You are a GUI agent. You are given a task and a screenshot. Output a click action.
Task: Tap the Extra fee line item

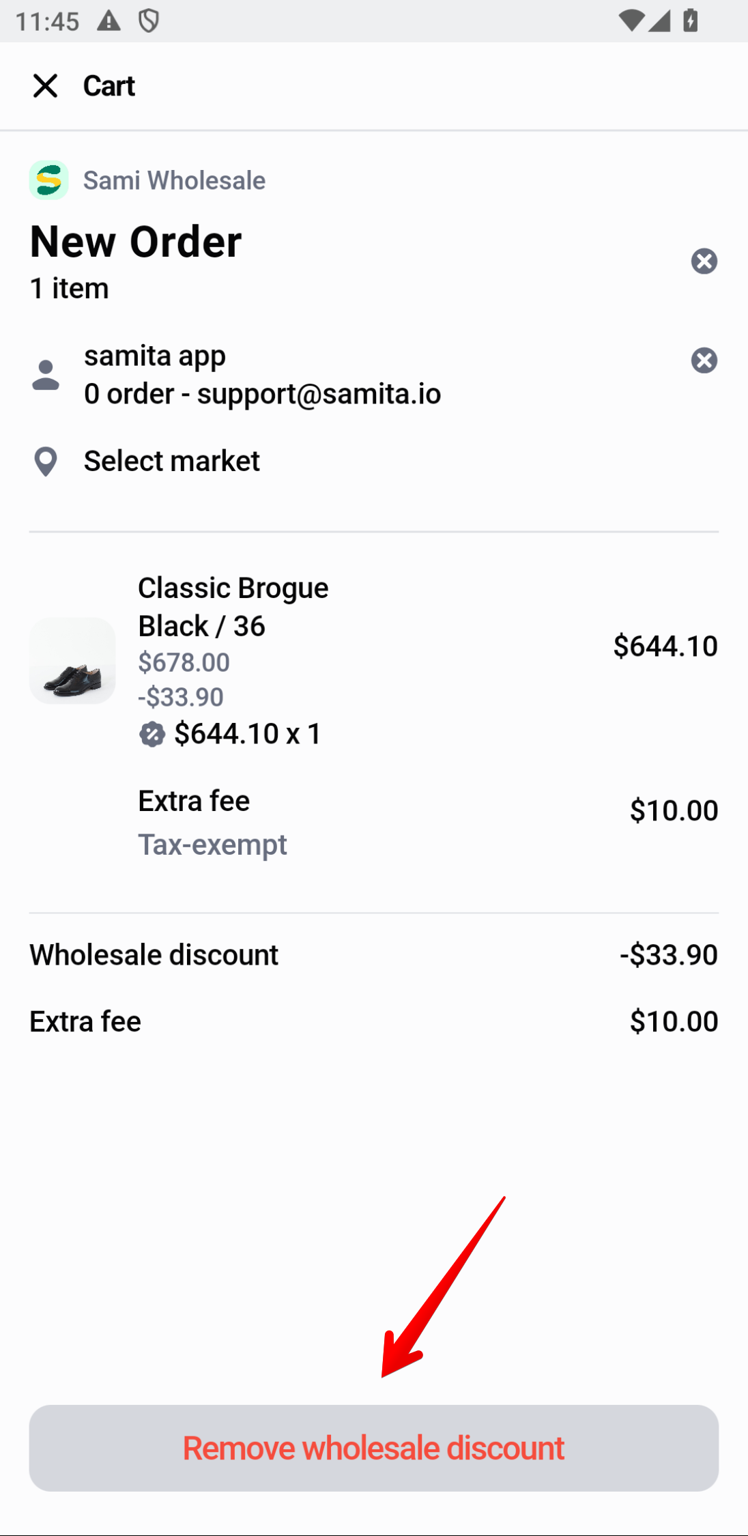[194, 801]
